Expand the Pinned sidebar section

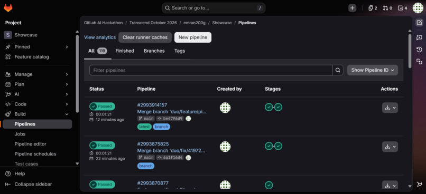click(x=37, y=47)
